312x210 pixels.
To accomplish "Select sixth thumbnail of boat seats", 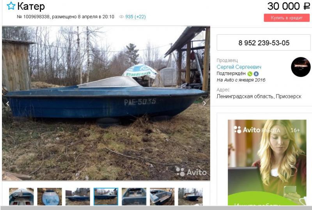I will tap(162, 196).
